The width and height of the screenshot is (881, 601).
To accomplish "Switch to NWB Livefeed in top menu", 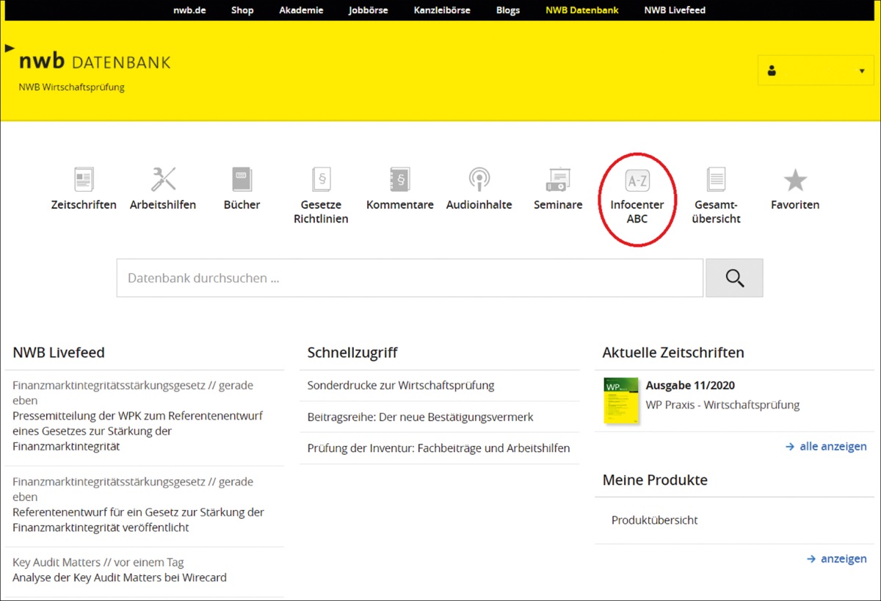I will tap(675, 10).
